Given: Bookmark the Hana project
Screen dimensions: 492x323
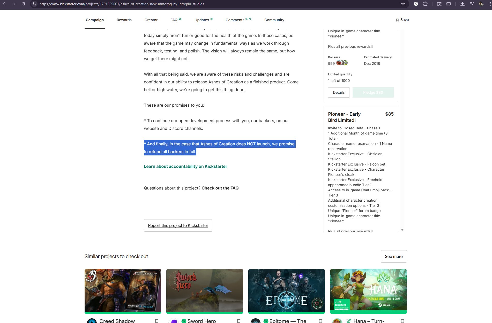Looking at the screenshot, I should tap(402, 321).
